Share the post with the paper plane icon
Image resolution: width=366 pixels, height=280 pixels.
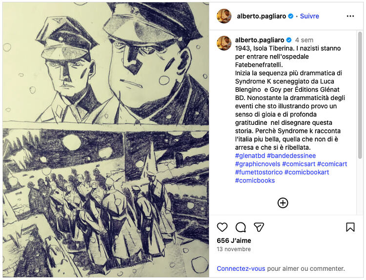(259, 227)
